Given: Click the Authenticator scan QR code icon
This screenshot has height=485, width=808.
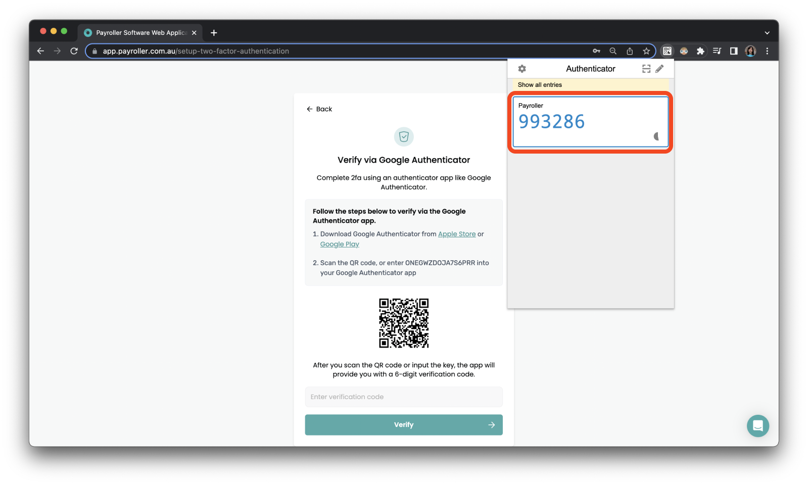Looking at the screenshot, I should [646, 69].
